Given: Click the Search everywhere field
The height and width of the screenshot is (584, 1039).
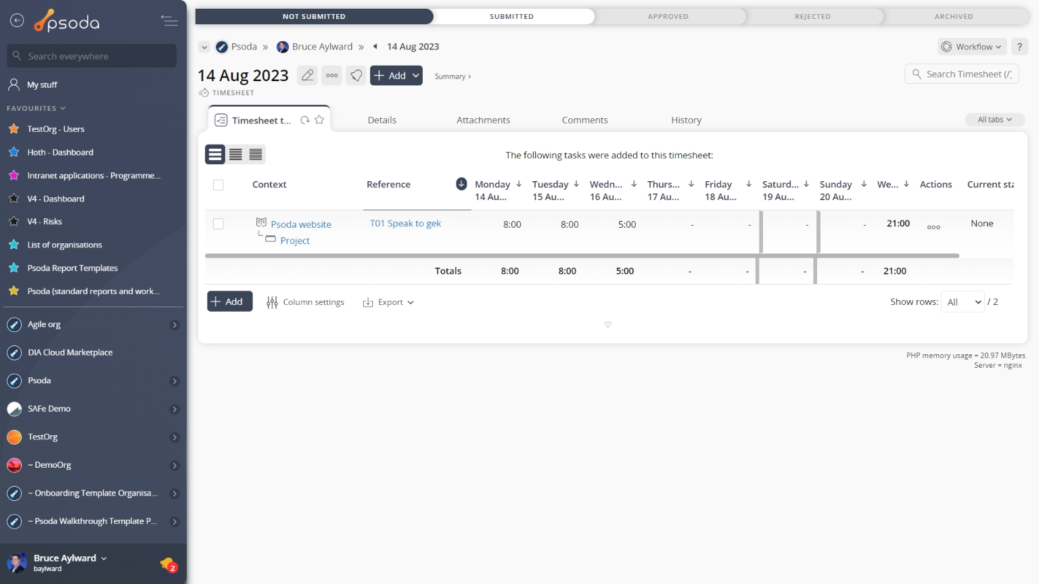Looking at the screenshot, I should click(92, 56).
